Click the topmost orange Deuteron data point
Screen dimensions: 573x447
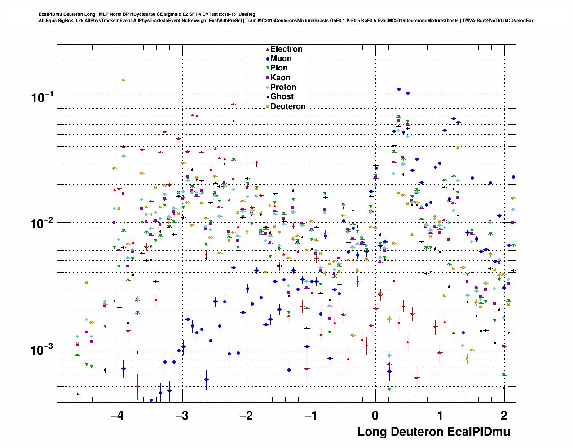(x=123, y=80)
